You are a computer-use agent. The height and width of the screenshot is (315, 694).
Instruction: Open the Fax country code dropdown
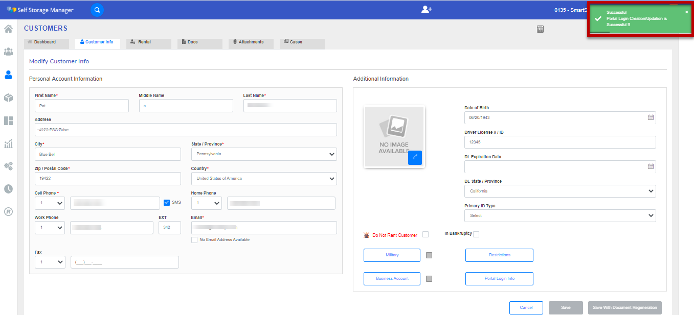pos(50,262)
